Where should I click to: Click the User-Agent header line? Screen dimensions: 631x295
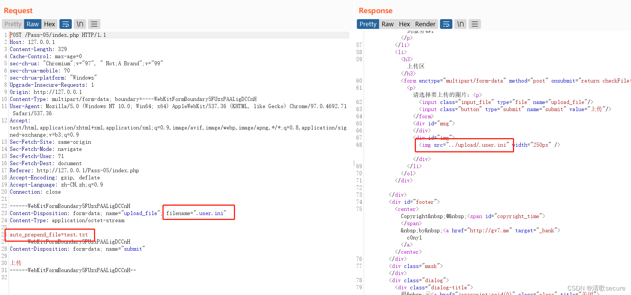point(178,110)
